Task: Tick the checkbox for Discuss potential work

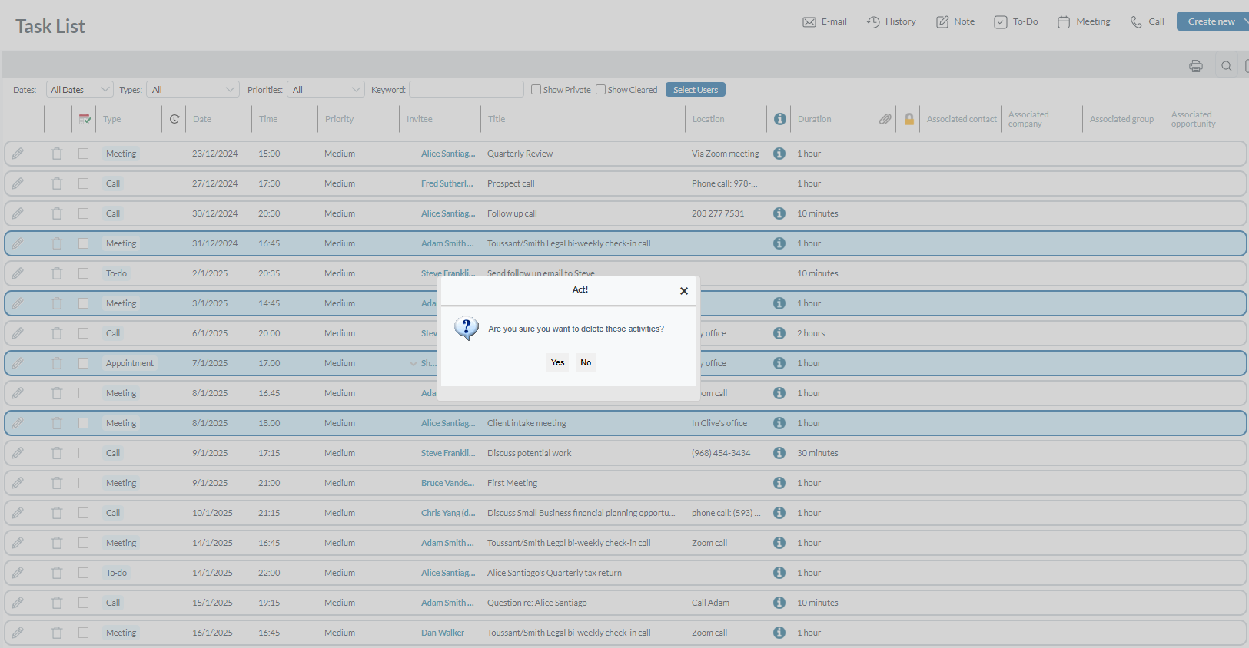Action: pos(83,453)
